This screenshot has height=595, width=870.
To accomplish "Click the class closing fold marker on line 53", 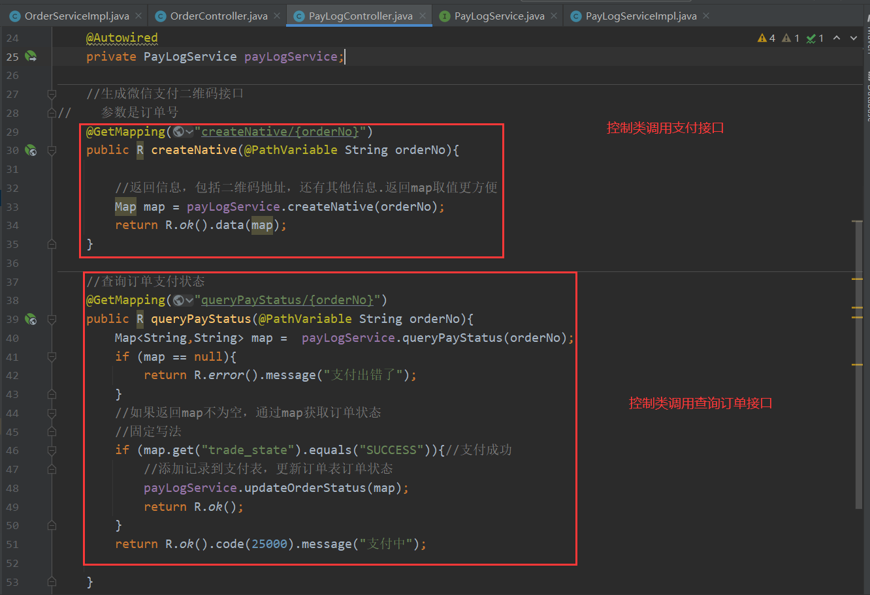I will pos(52,582).
